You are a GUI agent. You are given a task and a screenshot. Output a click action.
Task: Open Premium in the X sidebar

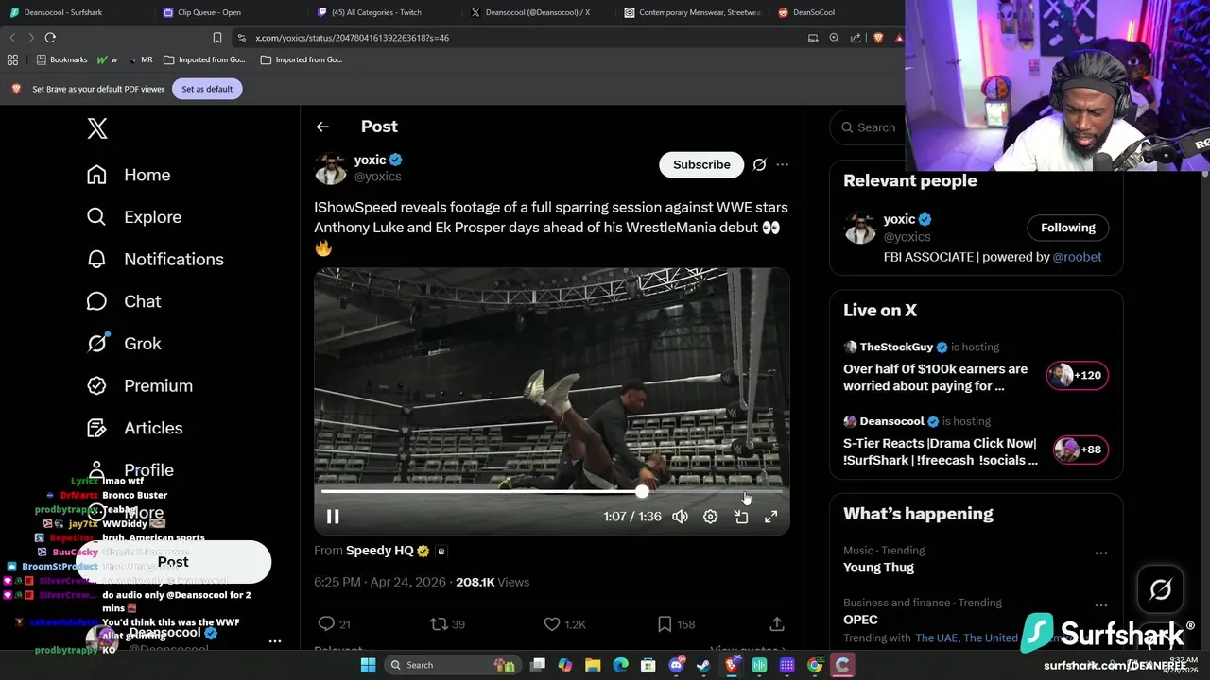point(139,385)
